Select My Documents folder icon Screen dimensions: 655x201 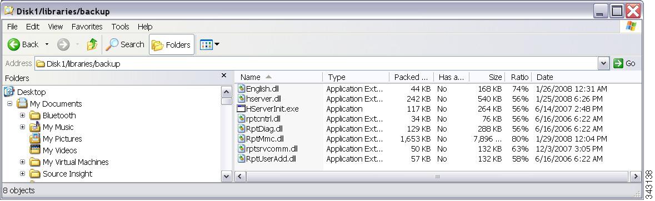click(x=22, y=104)
